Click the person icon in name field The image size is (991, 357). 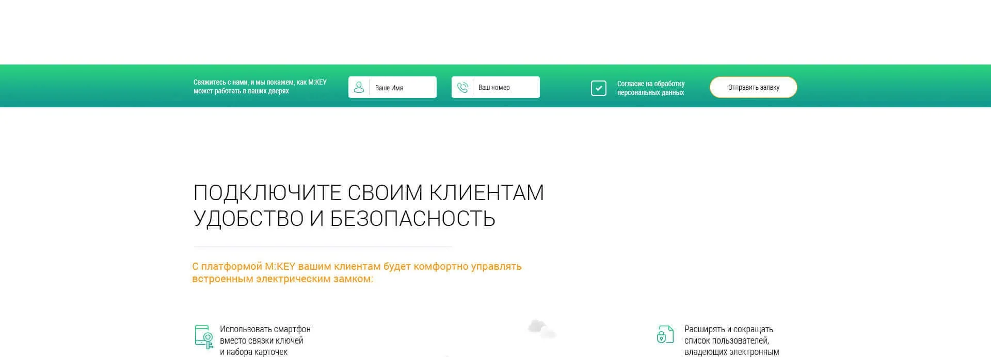tap(359, 87)
